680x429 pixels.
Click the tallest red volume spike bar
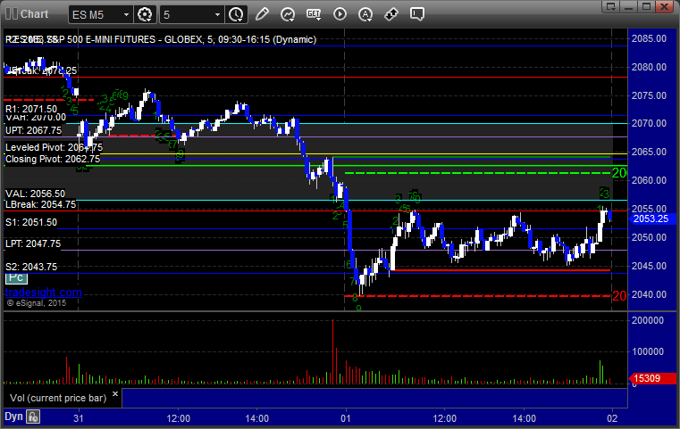click(333, 351)
